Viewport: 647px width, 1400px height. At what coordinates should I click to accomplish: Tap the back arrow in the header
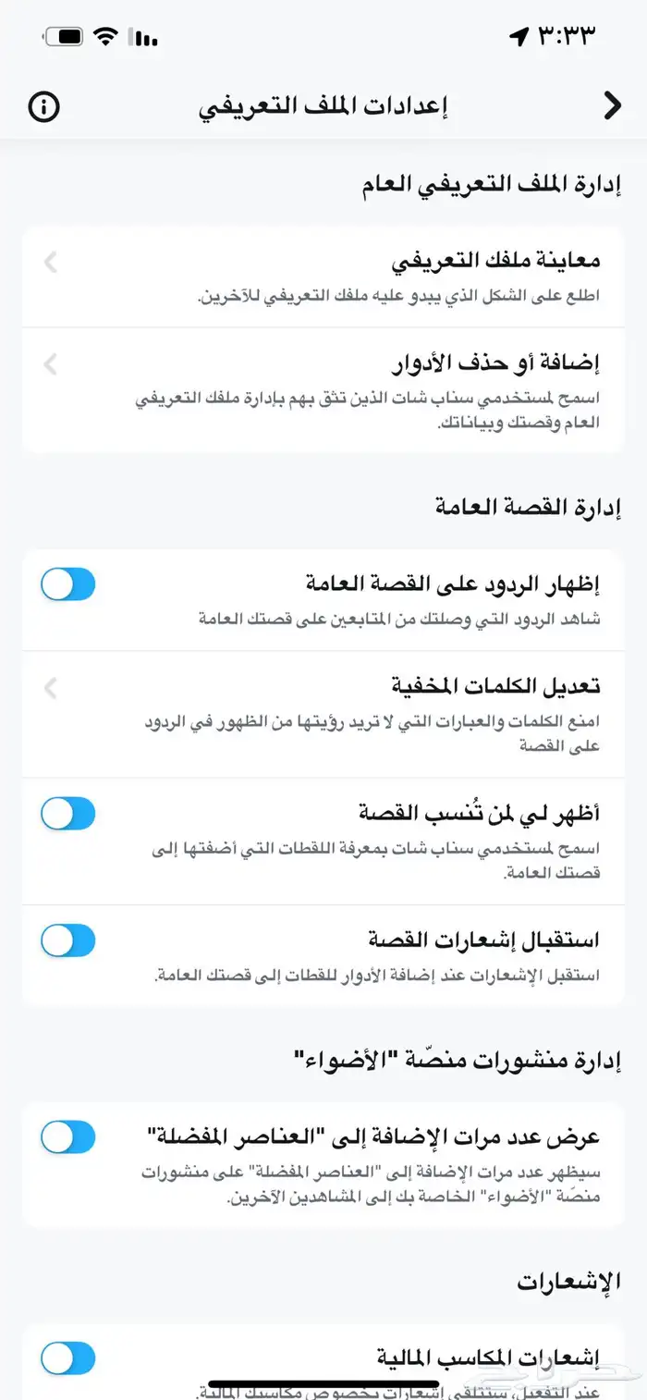[611, 107]
